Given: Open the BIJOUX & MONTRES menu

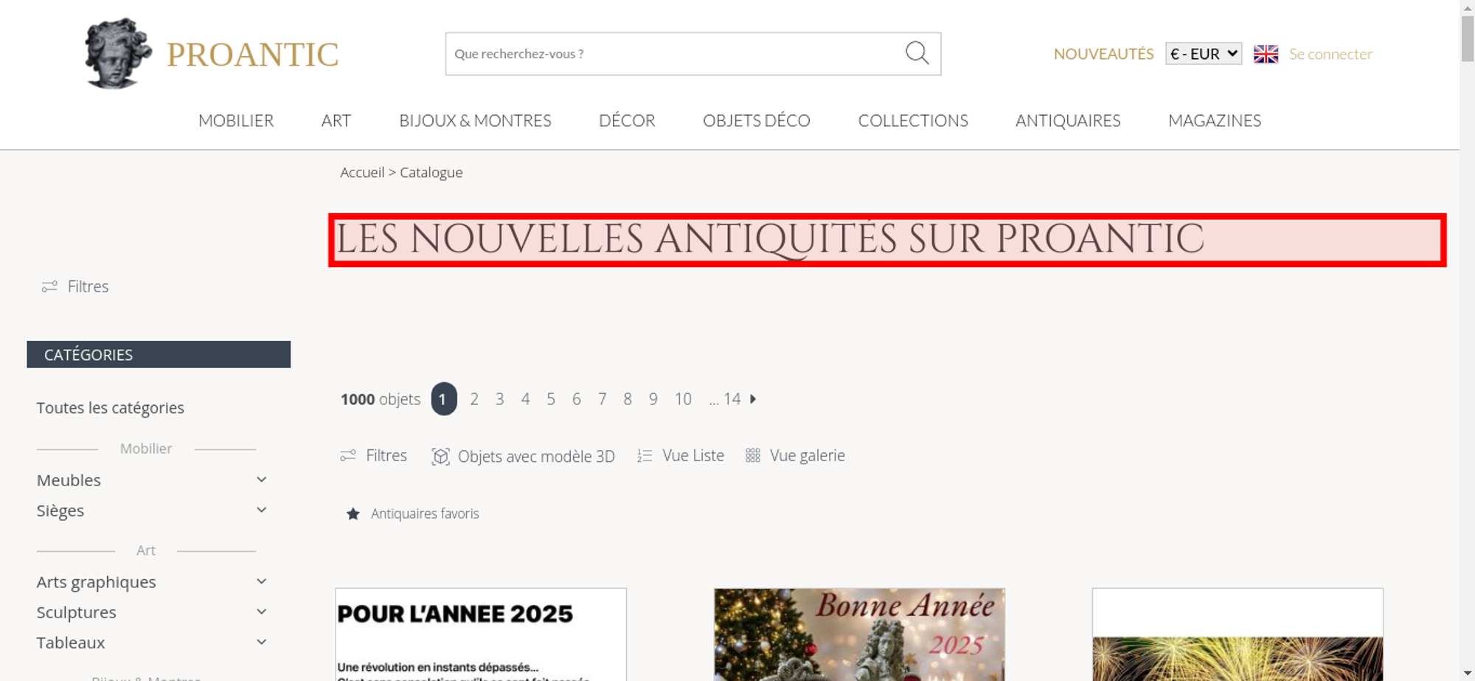Looking at the screenshot, I should click(475, 120).
